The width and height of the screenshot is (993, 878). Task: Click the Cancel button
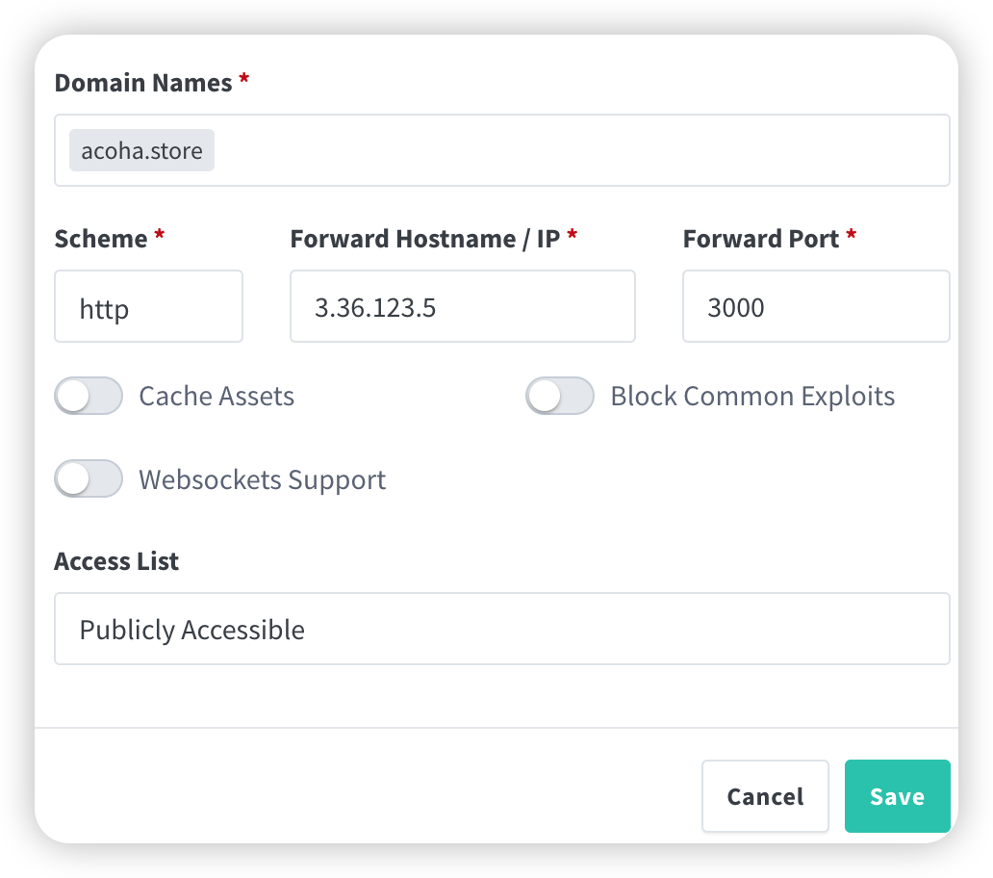(765, 796)
